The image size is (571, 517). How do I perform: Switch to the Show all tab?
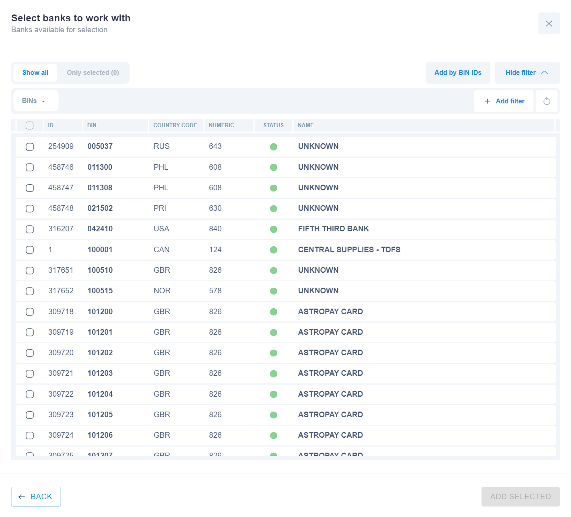pyautogui.click(x=35, y=73)
